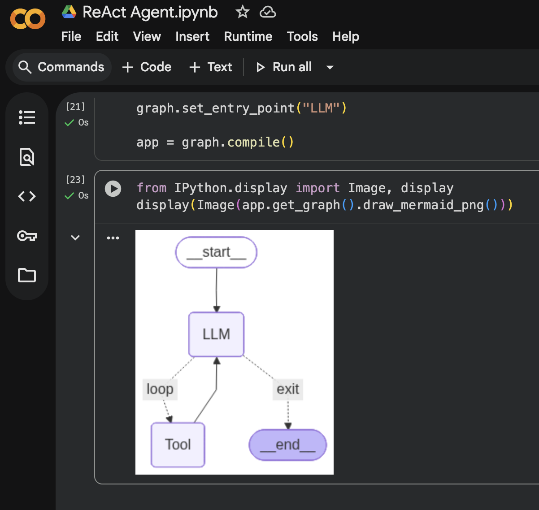Add a new Text cell
The width and height of the screenshot is (539, 510).
point(211,67)
